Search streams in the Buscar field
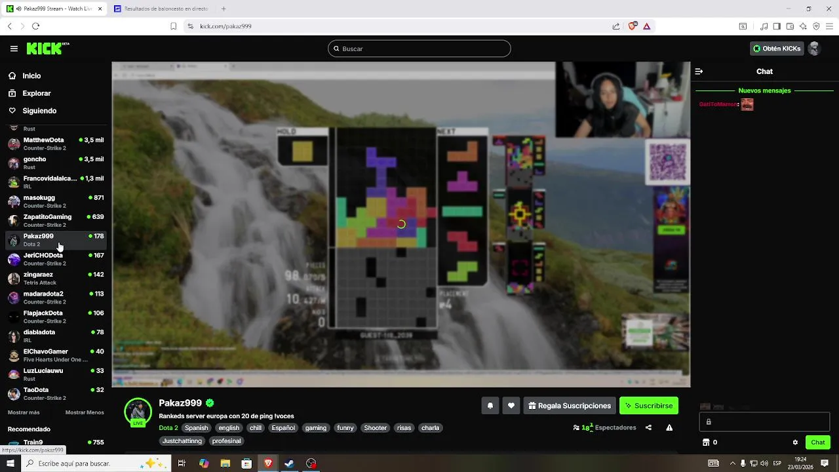839x472 pixels. tap(419, 49)
